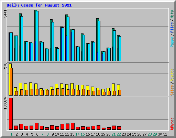
Task: Click day 18 on the x-axis
Action: coord(98,134)
